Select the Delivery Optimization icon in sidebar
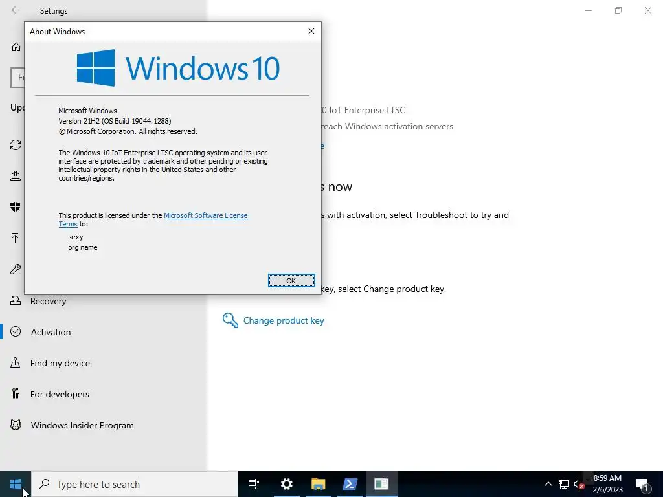Viewport: 663px width, 497px height. (16, 176)
